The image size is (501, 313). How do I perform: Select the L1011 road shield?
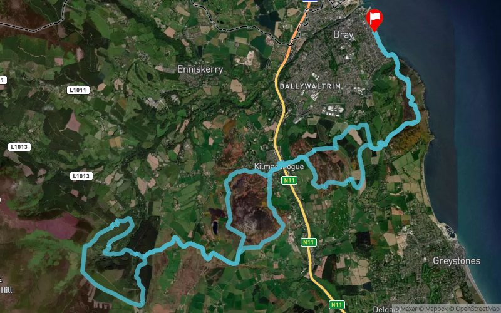tap(78, 90)
